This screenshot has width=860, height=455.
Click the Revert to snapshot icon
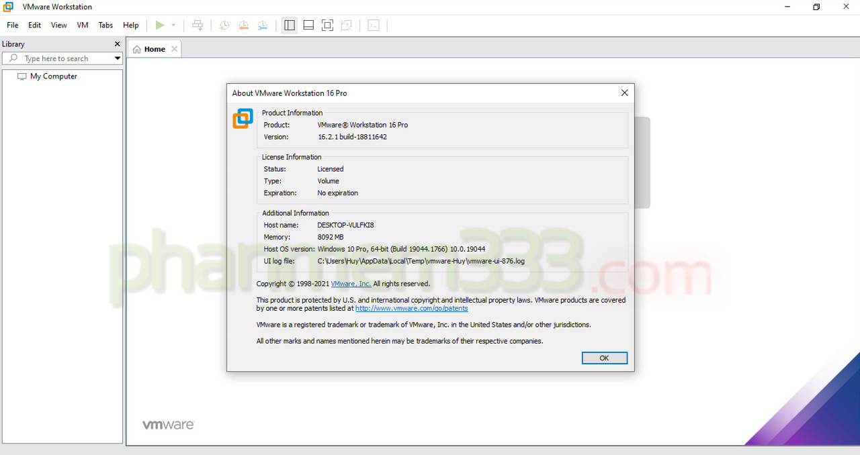[x=244, y=26]
